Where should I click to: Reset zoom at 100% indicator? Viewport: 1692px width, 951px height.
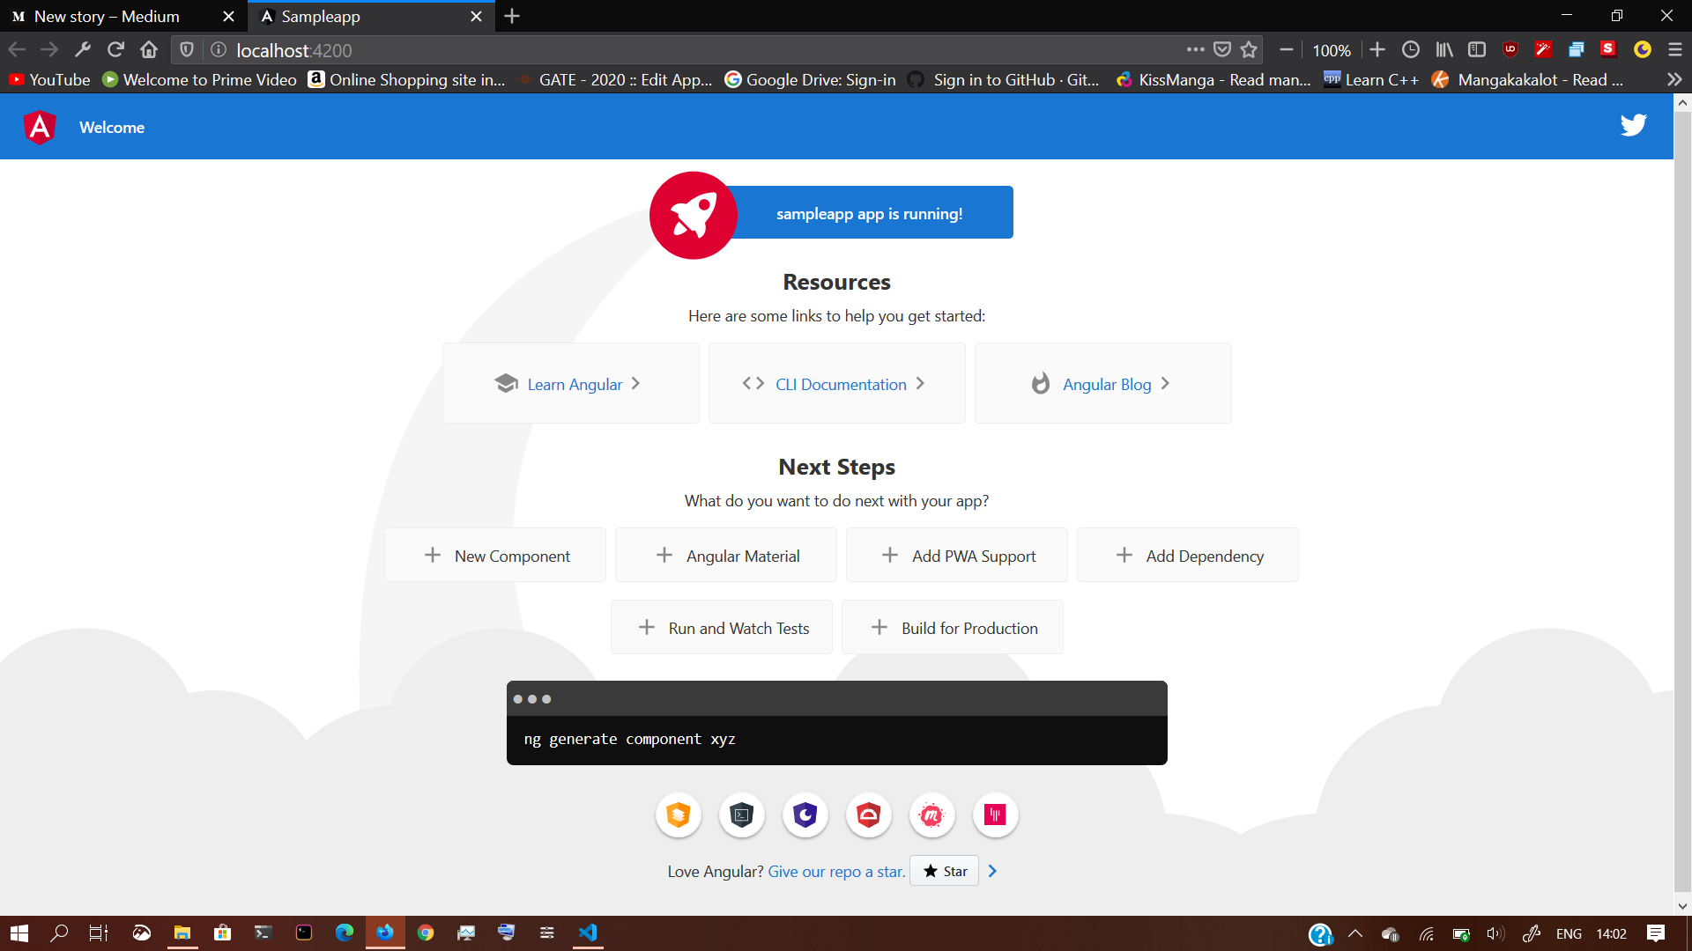[1332, 50]
